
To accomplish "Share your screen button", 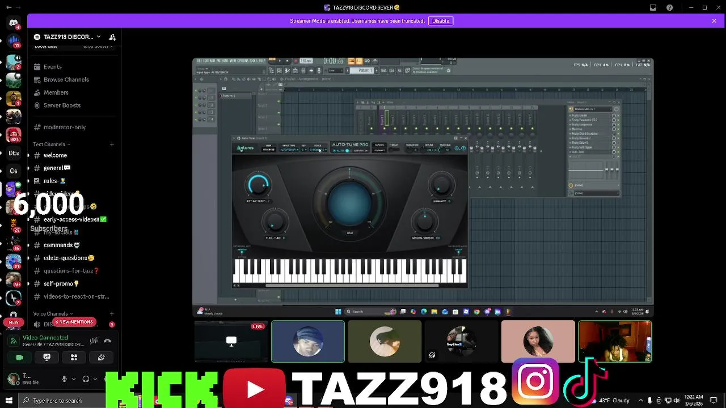I will pos(47,358).
